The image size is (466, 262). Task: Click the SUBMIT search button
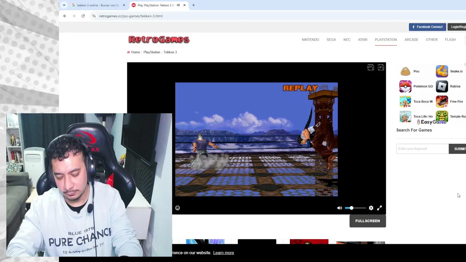point(458,148)
